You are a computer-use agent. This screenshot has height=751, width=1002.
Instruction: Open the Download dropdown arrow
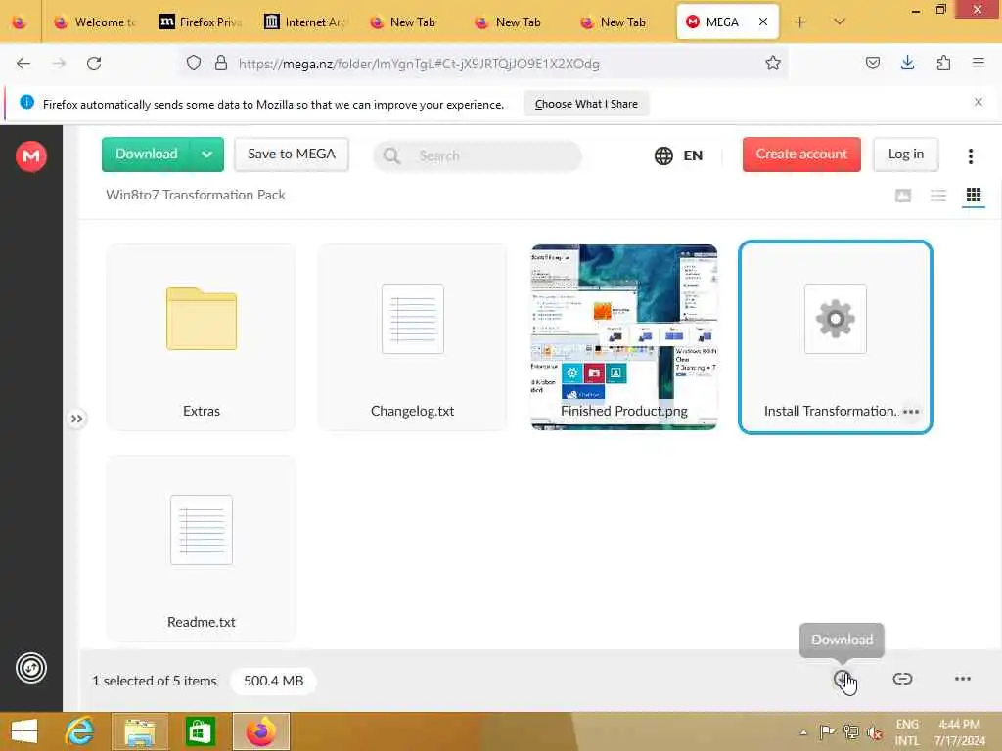(207, 154)
